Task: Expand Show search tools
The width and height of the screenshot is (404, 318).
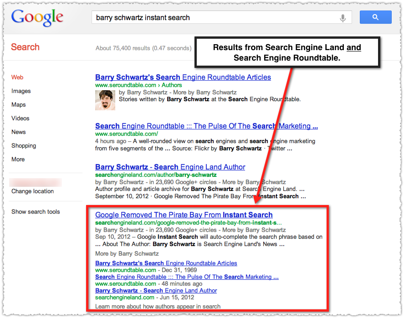Action: click(36, 211)
